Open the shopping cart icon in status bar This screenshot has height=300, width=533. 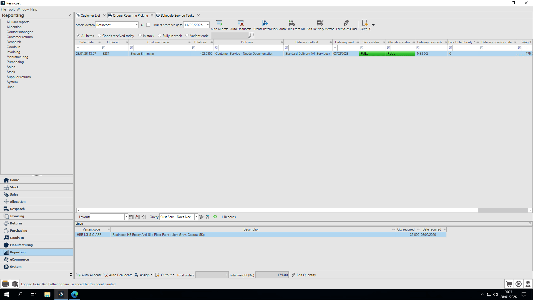(x=509, y=284)
